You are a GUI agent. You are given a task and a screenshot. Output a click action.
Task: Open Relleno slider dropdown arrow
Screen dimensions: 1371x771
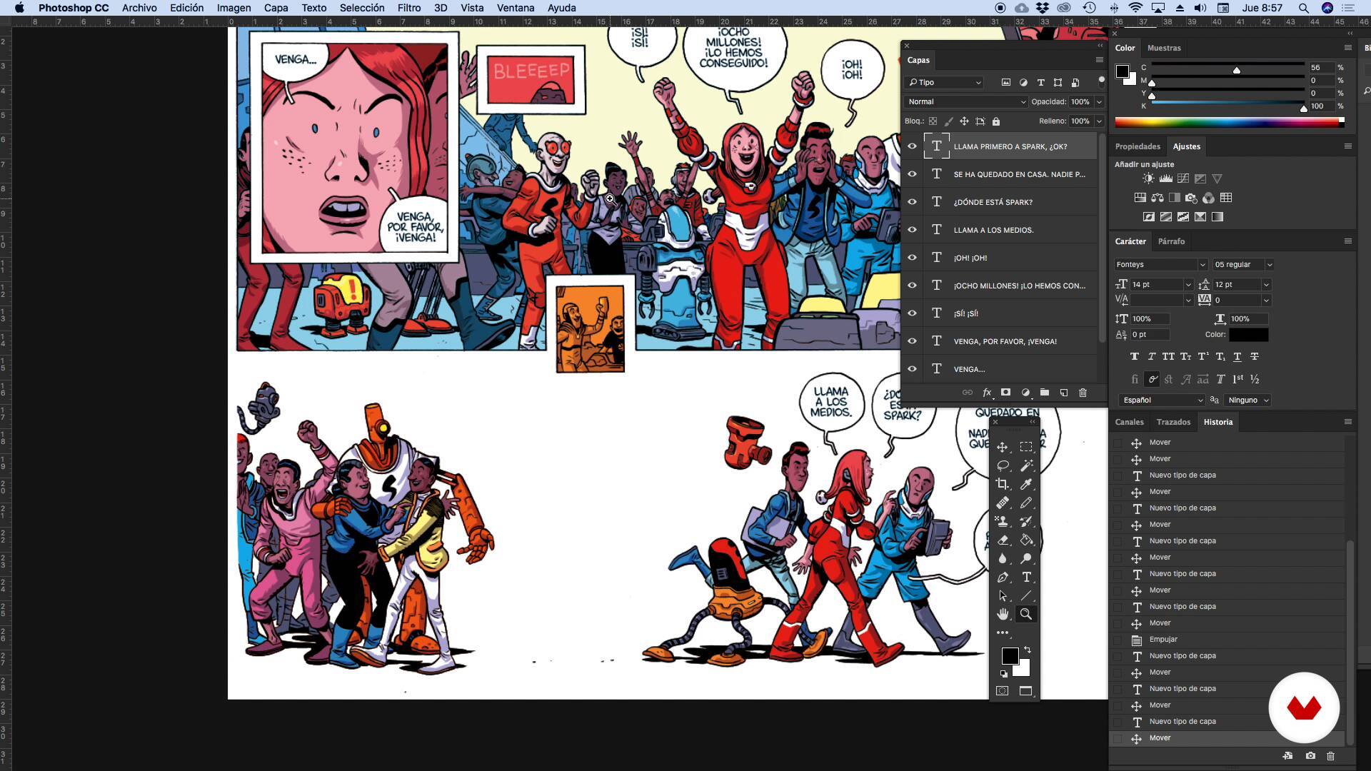[1099, 121]
